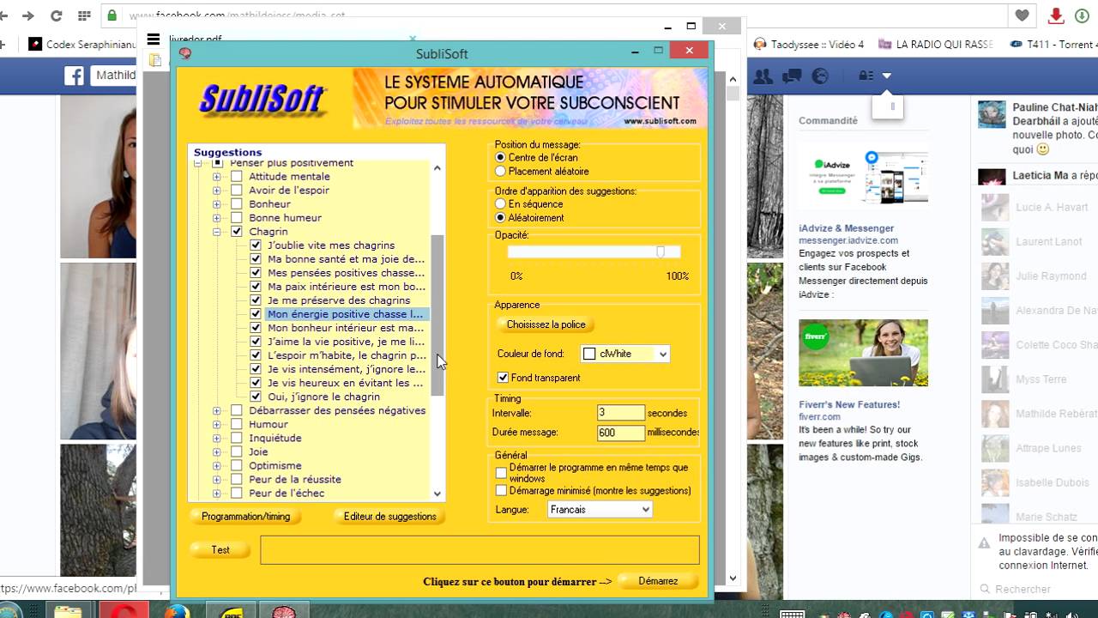Check the Optimisme category checkbox
The width and height of the screenshot is (1098, 618).
237,465
